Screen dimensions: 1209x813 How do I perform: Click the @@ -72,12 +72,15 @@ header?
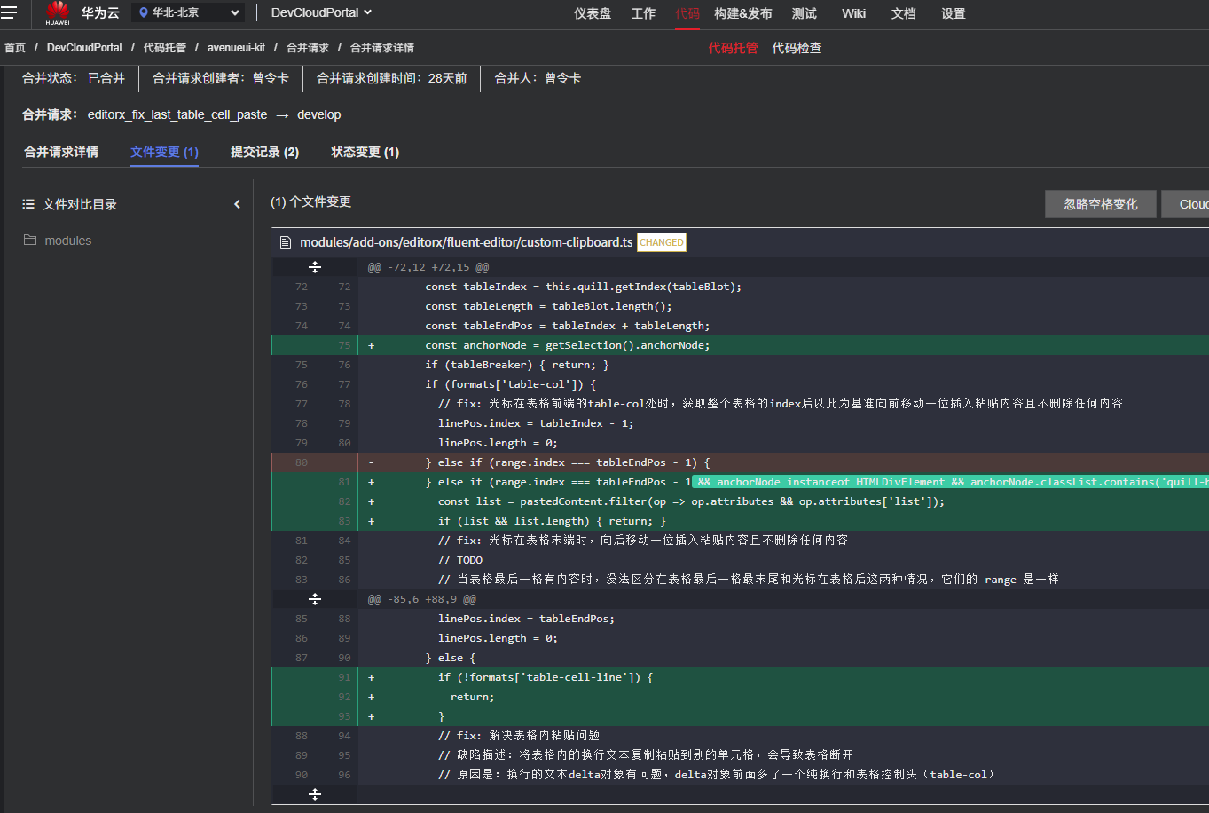[x=428, y=267]
